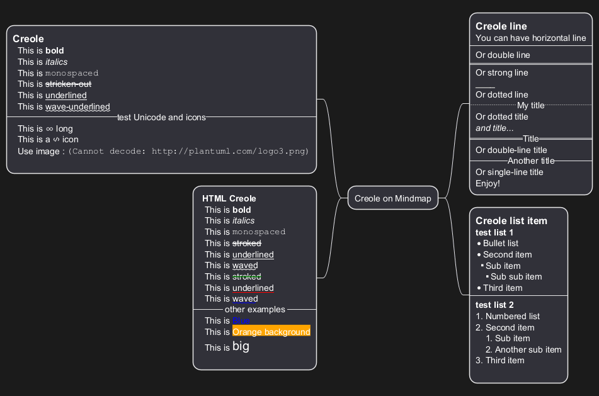Select the "HTML Creole" node heading
Viewport: 599px width, 396px height.
pyautogui.click(x=229, y=198)
